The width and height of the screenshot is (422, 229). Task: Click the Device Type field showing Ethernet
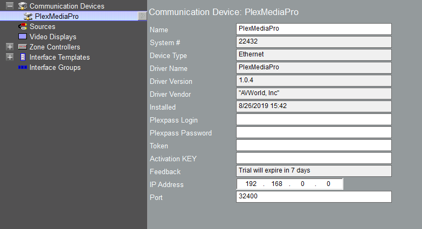tap(314, 55)
